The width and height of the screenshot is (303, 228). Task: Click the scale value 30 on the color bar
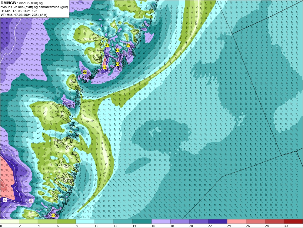click(286, 226)
